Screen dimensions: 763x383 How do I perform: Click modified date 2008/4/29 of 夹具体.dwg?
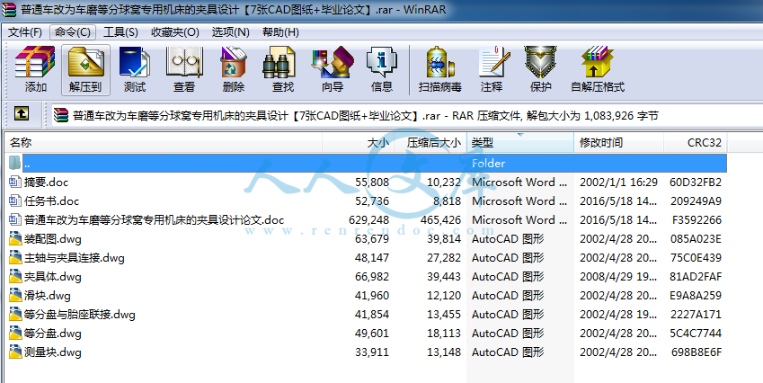click(619, 277)
